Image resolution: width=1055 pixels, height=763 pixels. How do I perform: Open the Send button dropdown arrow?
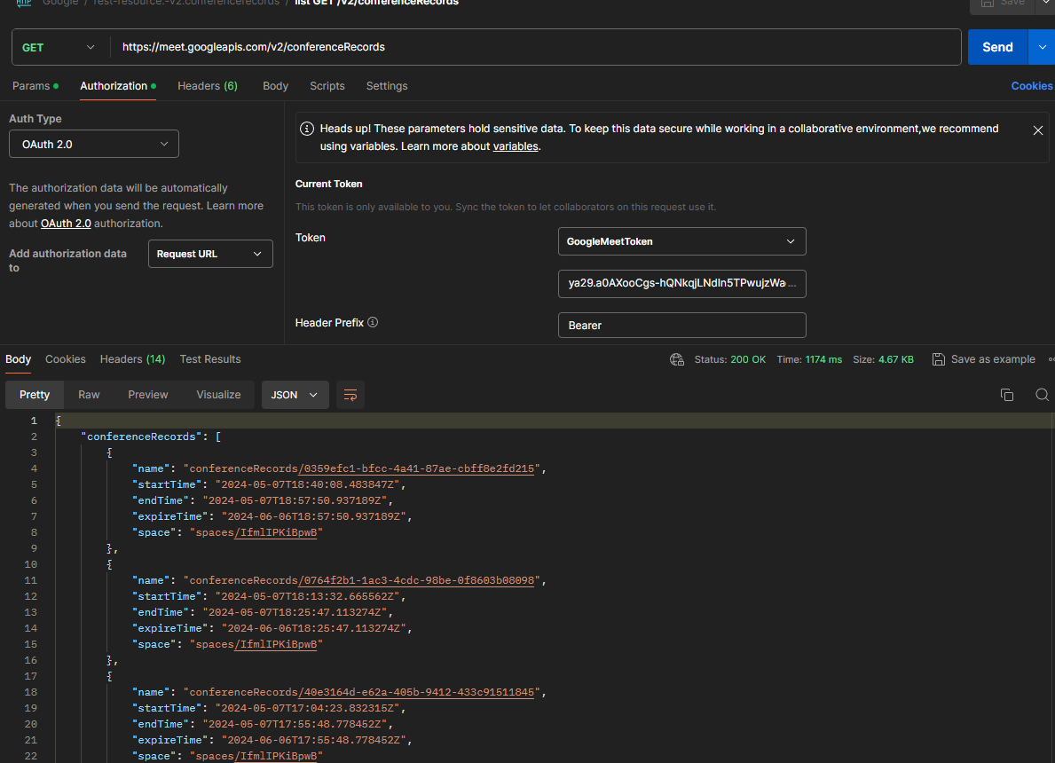[x=1042, y=47]
